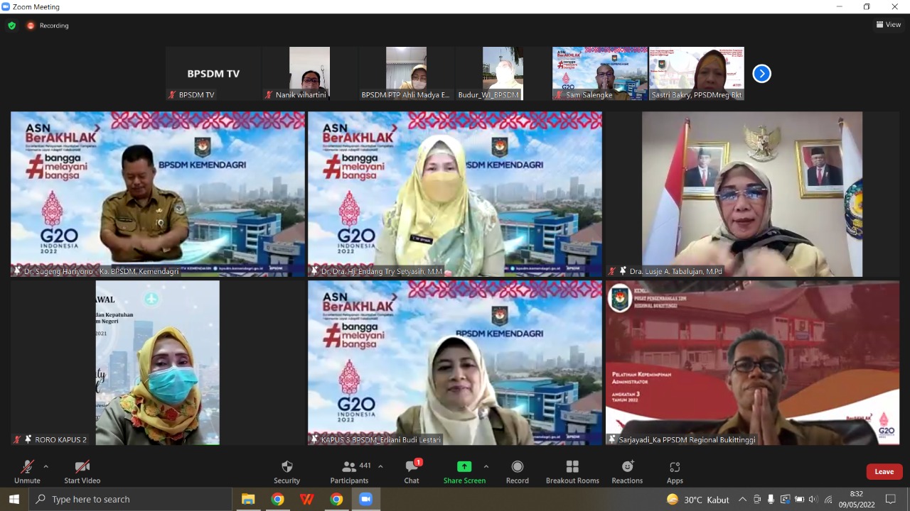This screenshot has height=511, width=910.
Task: Click the tray microphone icon
Action: [x=771, y=500]
